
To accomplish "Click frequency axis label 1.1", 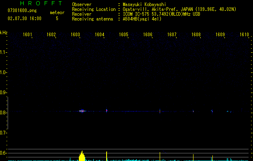I will [3, 52].
